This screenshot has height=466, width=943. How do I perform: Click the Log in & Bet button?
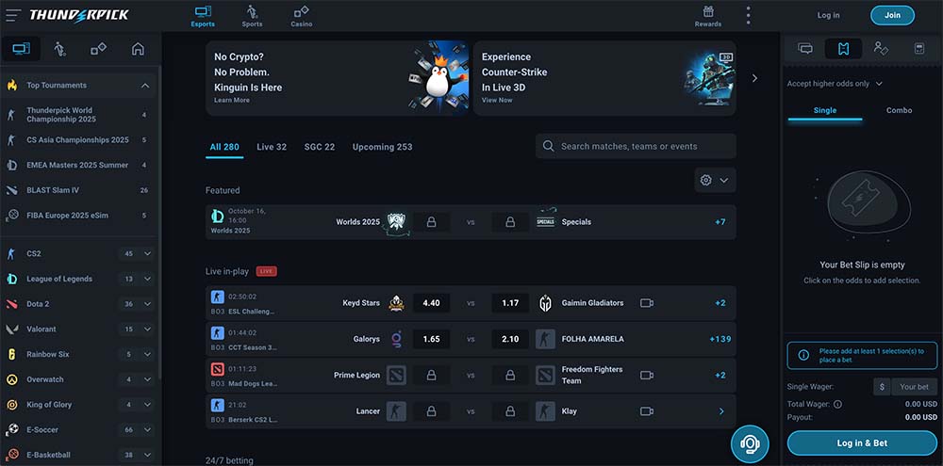(x=862, y=443)
